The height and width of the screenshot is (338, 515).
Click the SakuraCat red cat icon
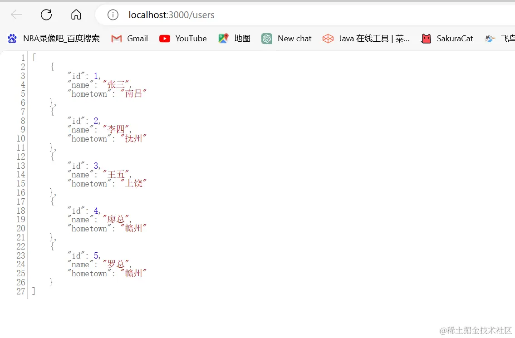(426, 39)
